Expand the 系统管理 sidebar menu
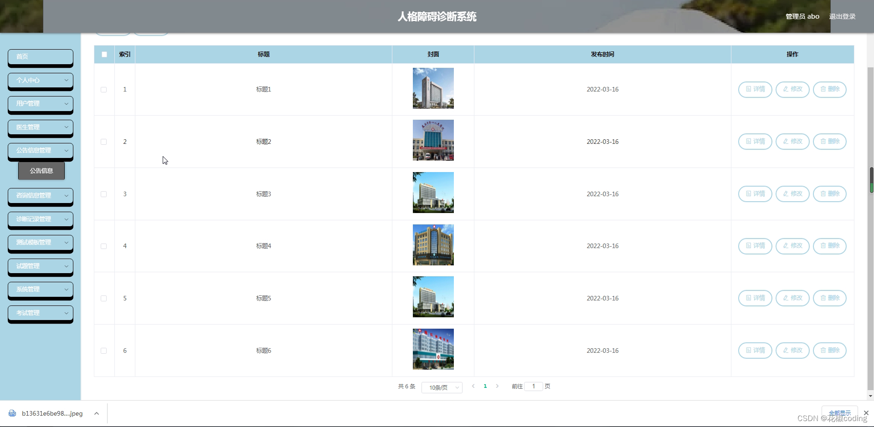874x427 pixels. click(40, 290)
